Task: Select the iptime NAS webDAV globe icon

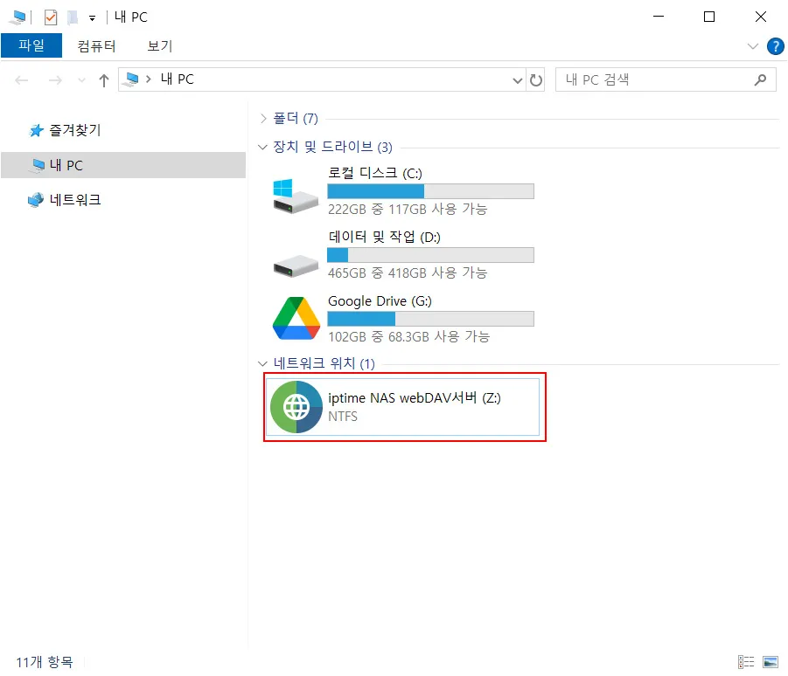Action: pos(296,407)
